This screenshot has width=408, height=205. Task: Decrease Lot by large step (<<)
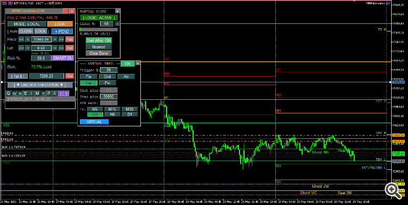pyautogui.click(x=21, y=48)
